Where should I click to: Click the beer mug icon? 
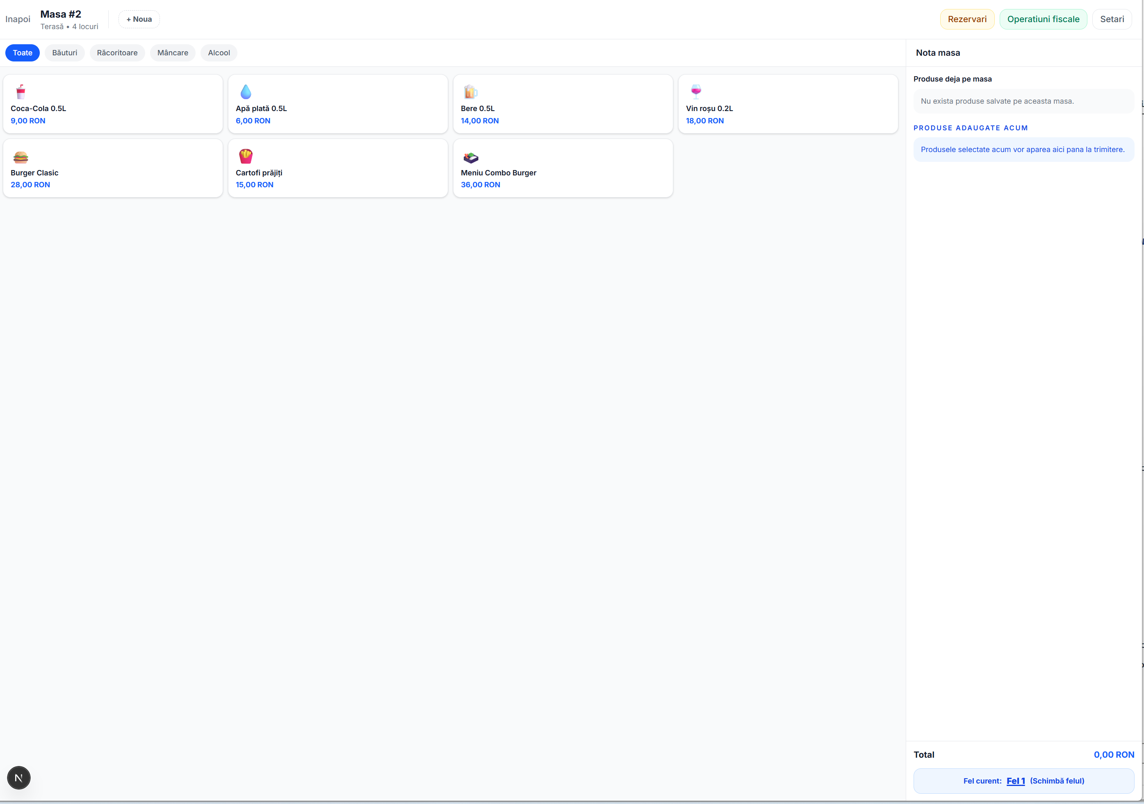(x=470, y=92)
